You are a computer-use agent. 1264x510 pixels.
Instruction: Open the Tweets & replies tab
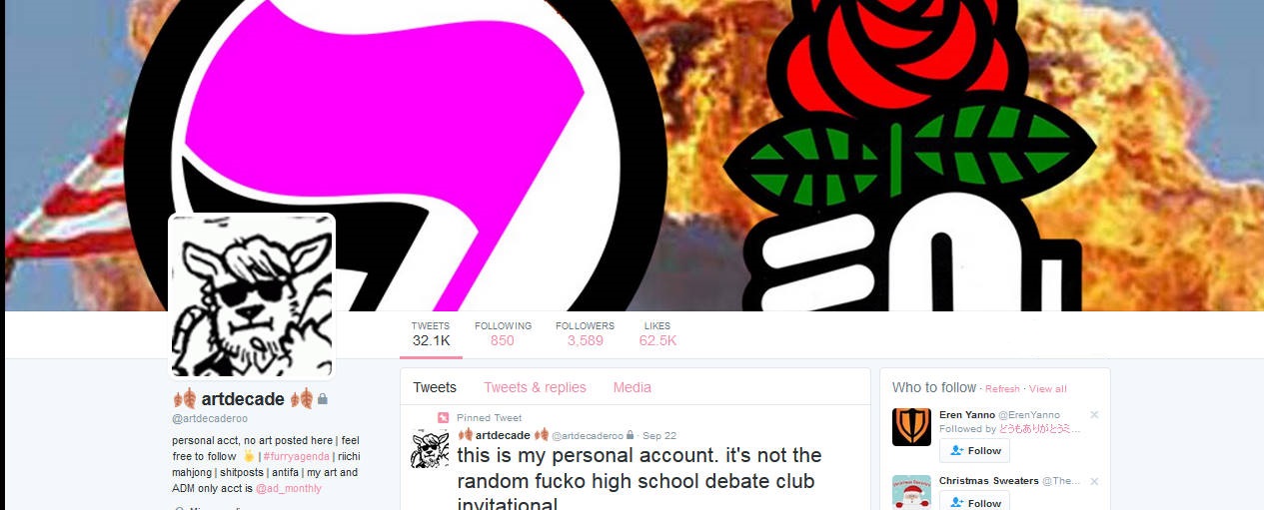[x=535, y=387]
